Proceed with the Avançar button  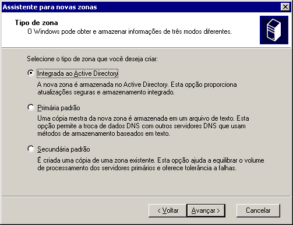click(206, 210)
